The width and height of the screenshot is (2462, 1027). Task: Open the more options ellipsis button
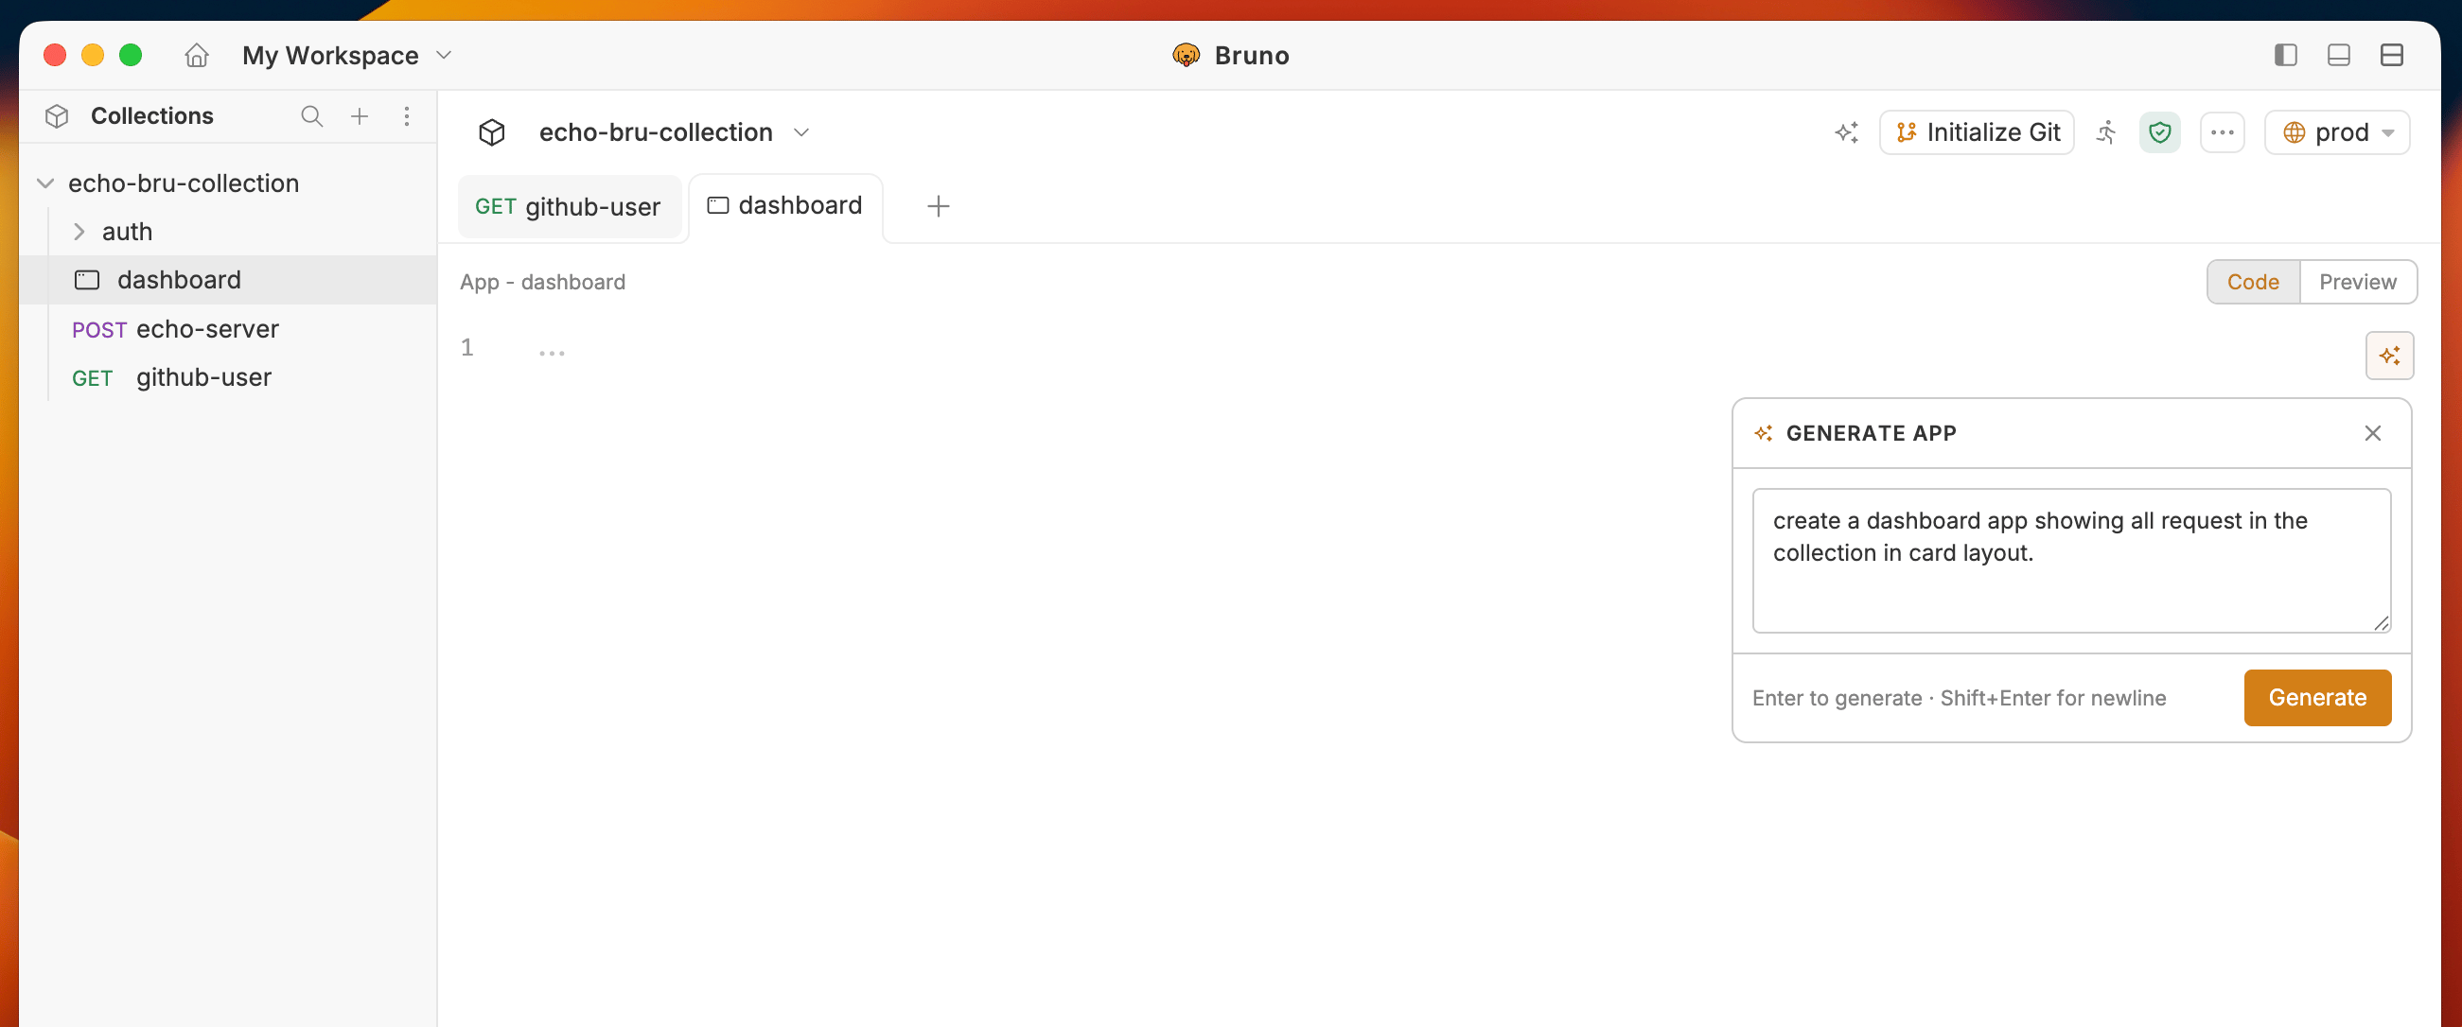[x=2222, y=131]
